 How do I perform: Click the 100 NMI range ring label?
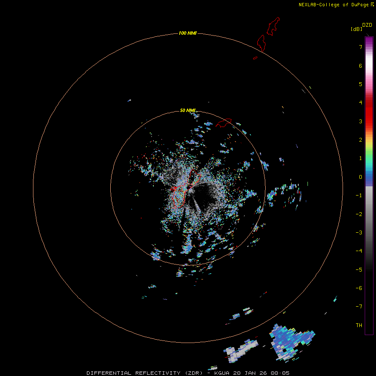click(188, 33)
